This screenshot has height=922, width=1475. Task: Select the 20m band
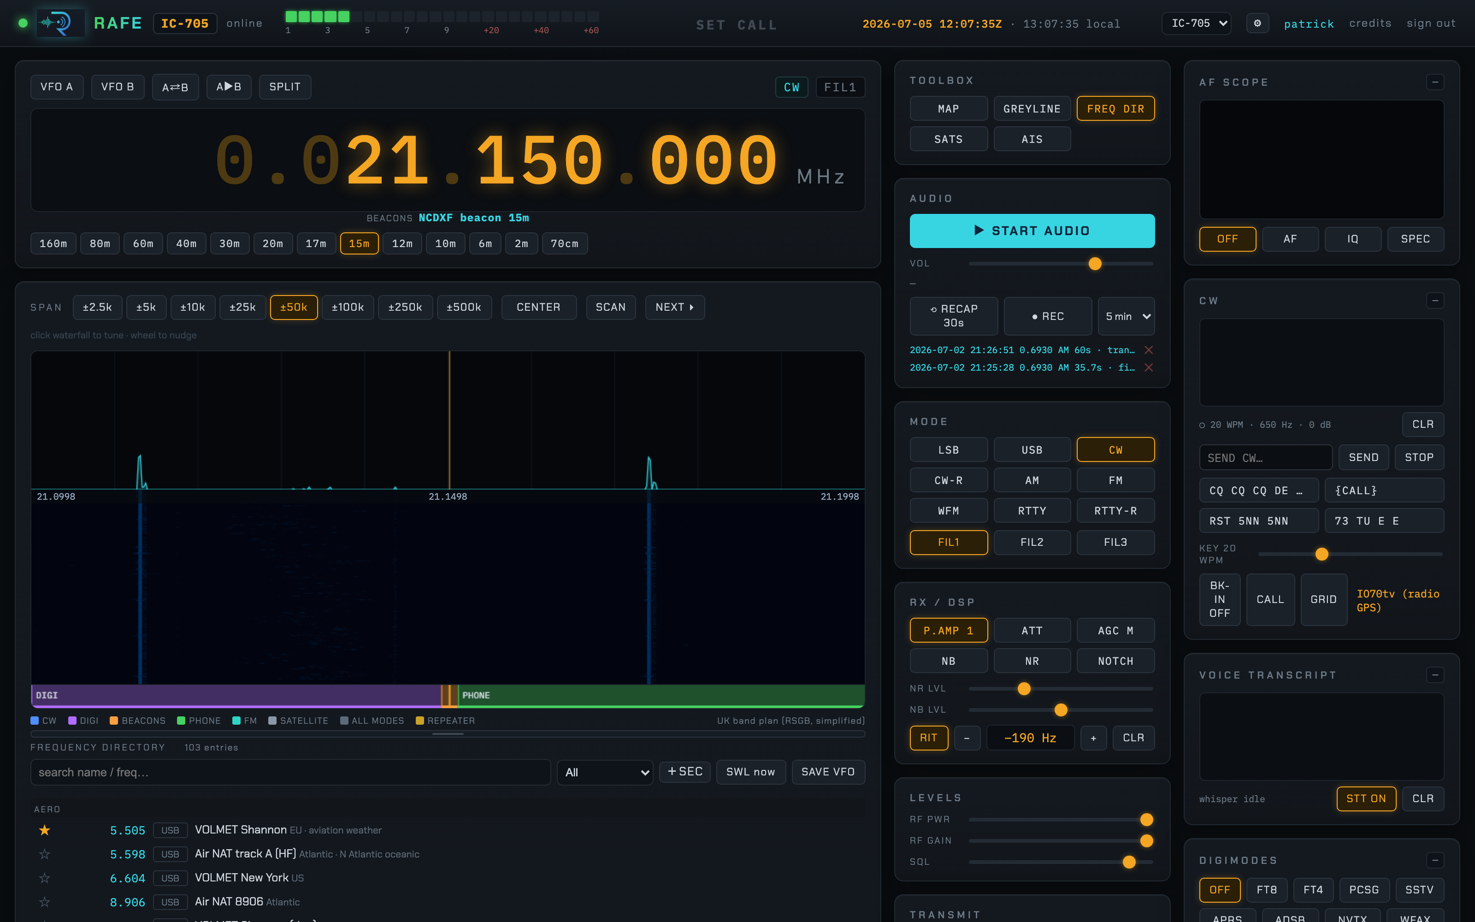point(272,243)
